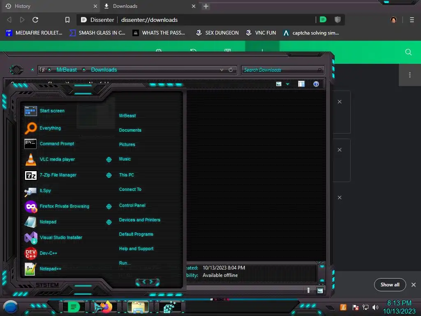Close the Downloads browser tab
Image resolution: width=421 pixels, height=316 pixels.
coord(194,6)
